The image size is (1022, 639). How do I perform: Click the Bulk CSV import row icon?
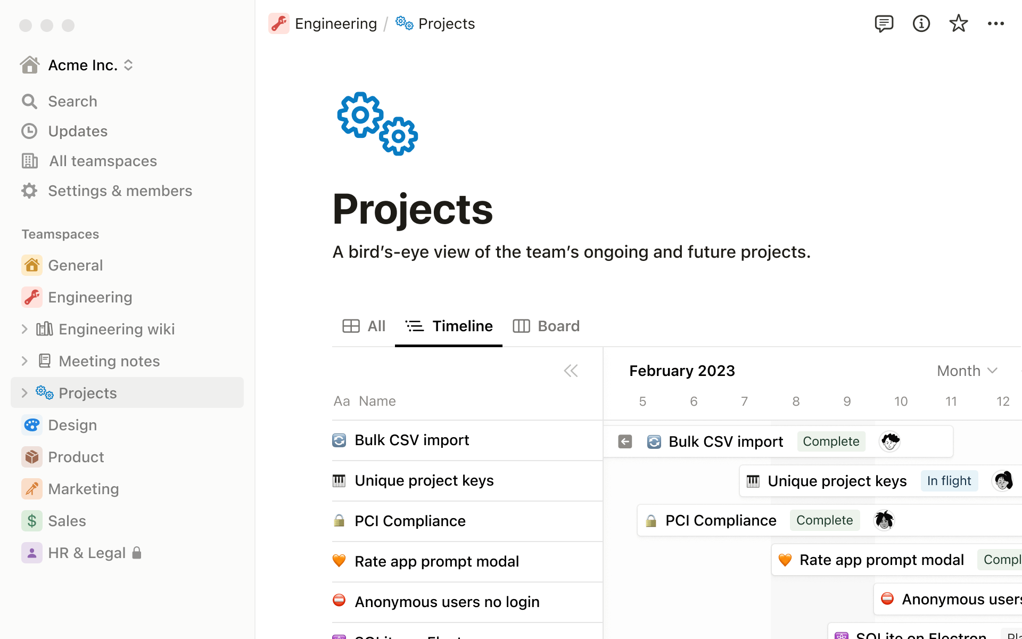point(339,439)
